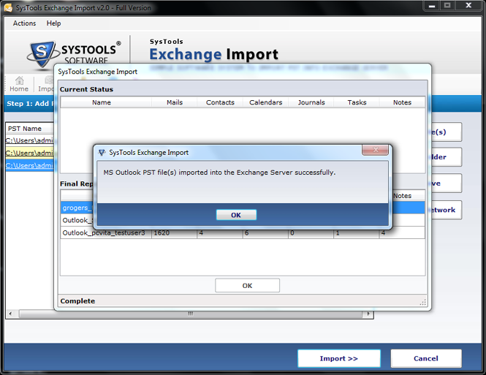Click the Calendars column header

point(265,102)
